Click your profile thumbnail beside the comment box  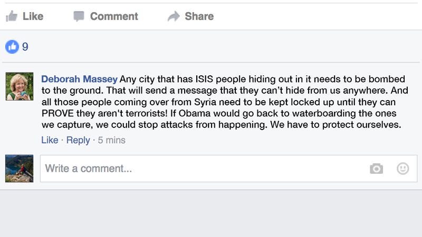point(20,169)
